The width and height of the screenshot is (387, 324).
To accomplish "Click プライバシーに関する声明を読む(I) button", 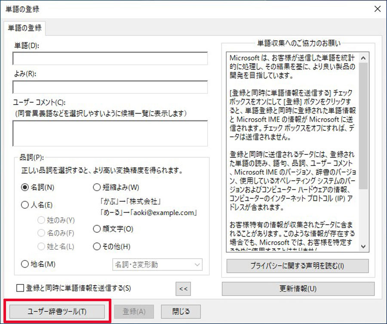I will (298, 266).
